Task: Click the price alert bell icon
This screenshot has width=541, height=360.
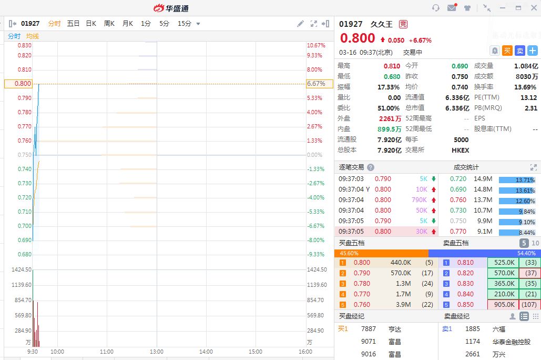Action: point(495,51)
